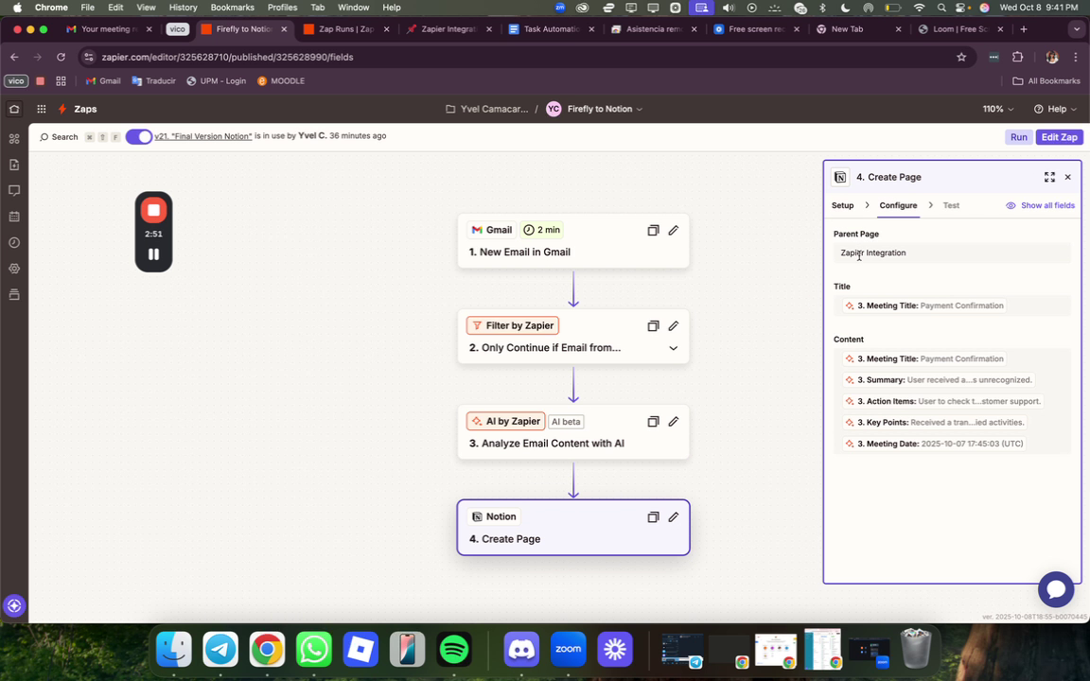Toggle the Zap on/off switch
The width and height of the screenshot is (1090, 681).
139,137
